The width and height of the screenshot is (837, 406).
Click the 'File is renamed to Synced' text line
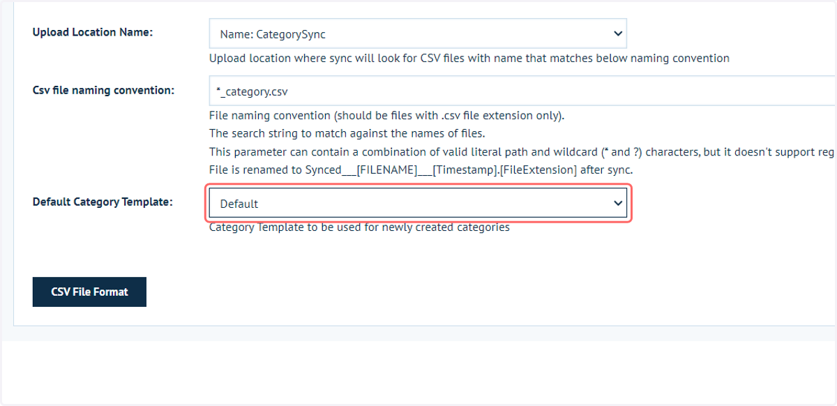[421, 170]
